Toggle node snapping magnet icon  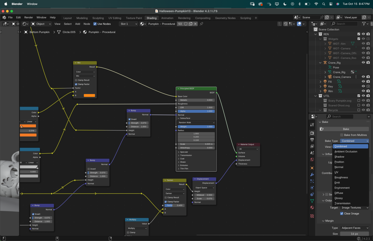tap(286, 24)
